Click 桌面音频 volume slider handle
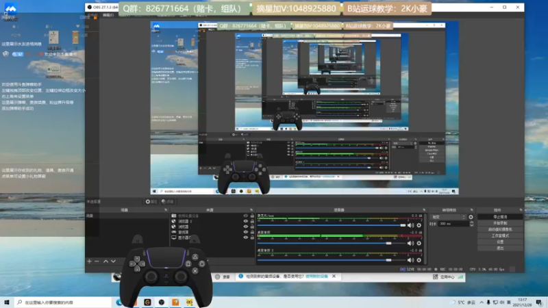Image resolution: width=548 pixels, height=308 pixels. click(388, 243)
